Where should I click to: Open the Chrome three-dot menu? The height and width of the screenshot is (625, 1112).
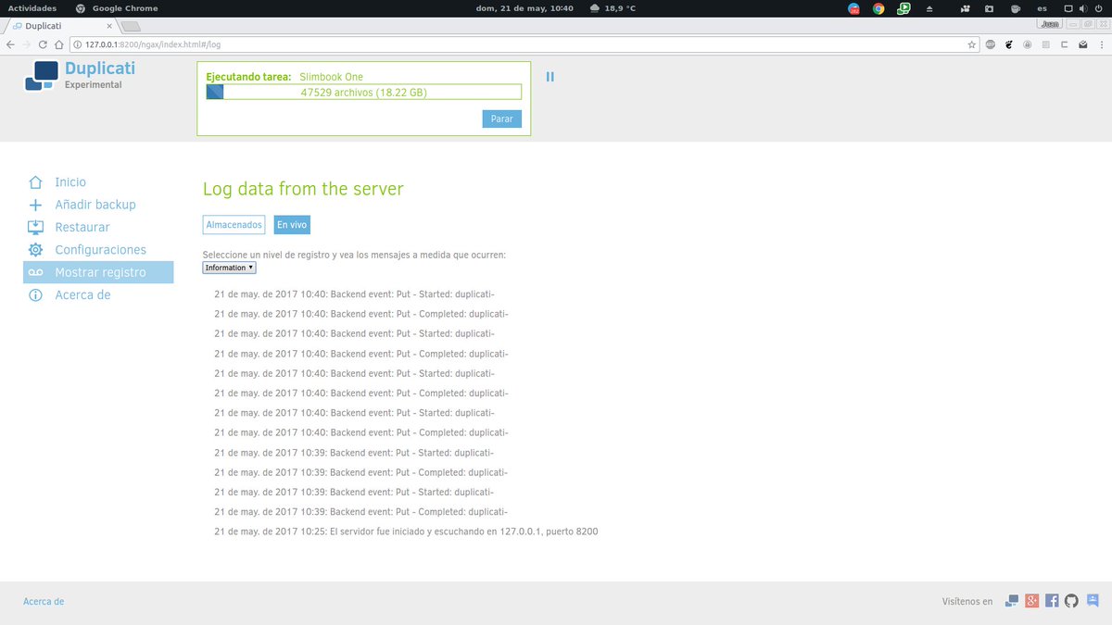pyautogui.click(x=1102, y=44)
